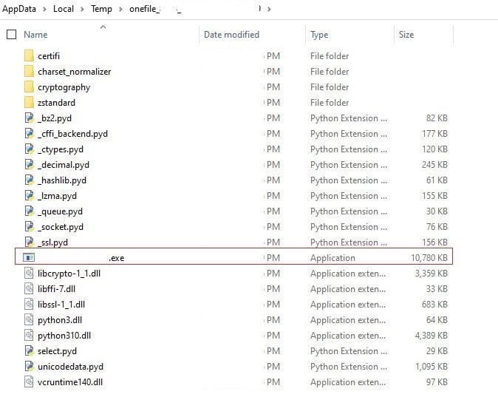Sort files by Size column header
This screenshot has height=414, width=498.
(406, 35)
